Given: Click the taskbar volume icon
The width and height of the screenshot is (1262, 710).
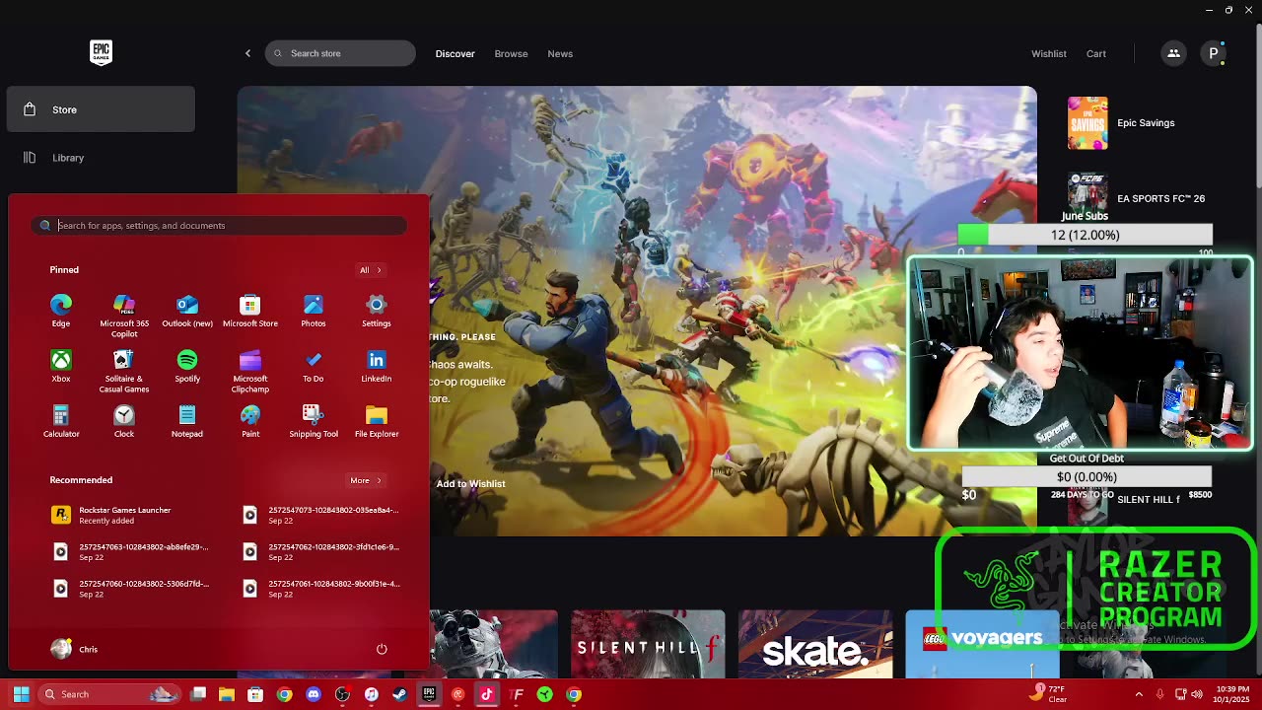Looking at the screenshot, I should tap(1197, 694).
